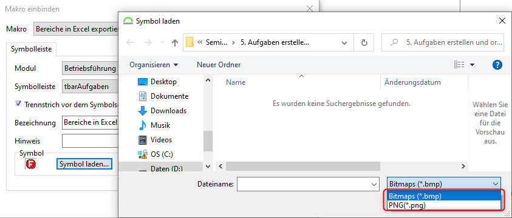The width and height of the screenshot is (512, 218).
Task: Open view options dropdown arrow
Action: click(472, 65)
